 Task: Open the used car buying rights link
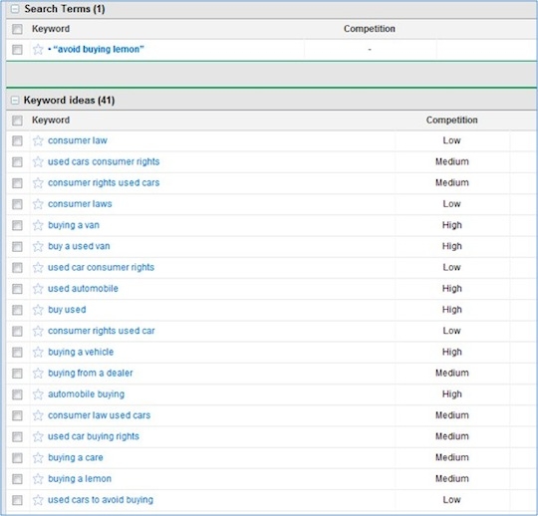(94, 436)
